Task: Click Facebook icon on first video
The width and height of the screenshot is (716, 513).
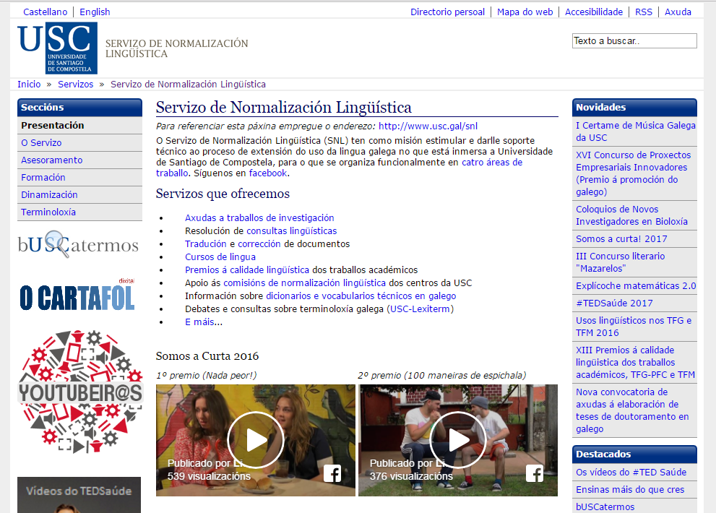Action: [x=332, y=473]
